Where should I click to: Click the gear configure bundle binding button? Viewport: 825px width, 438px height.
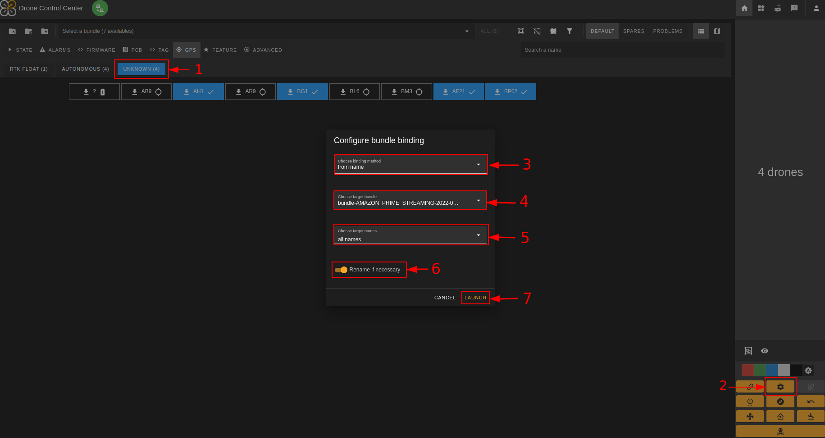[780, 387]
